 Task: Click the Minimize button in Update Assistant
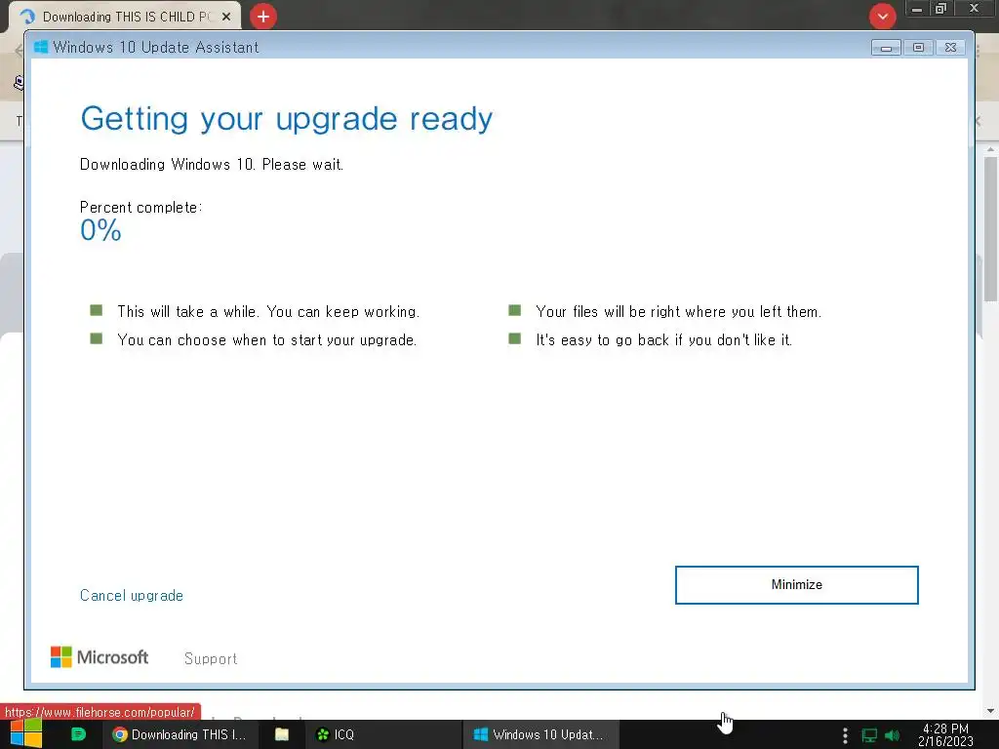[x=796, y=585]
